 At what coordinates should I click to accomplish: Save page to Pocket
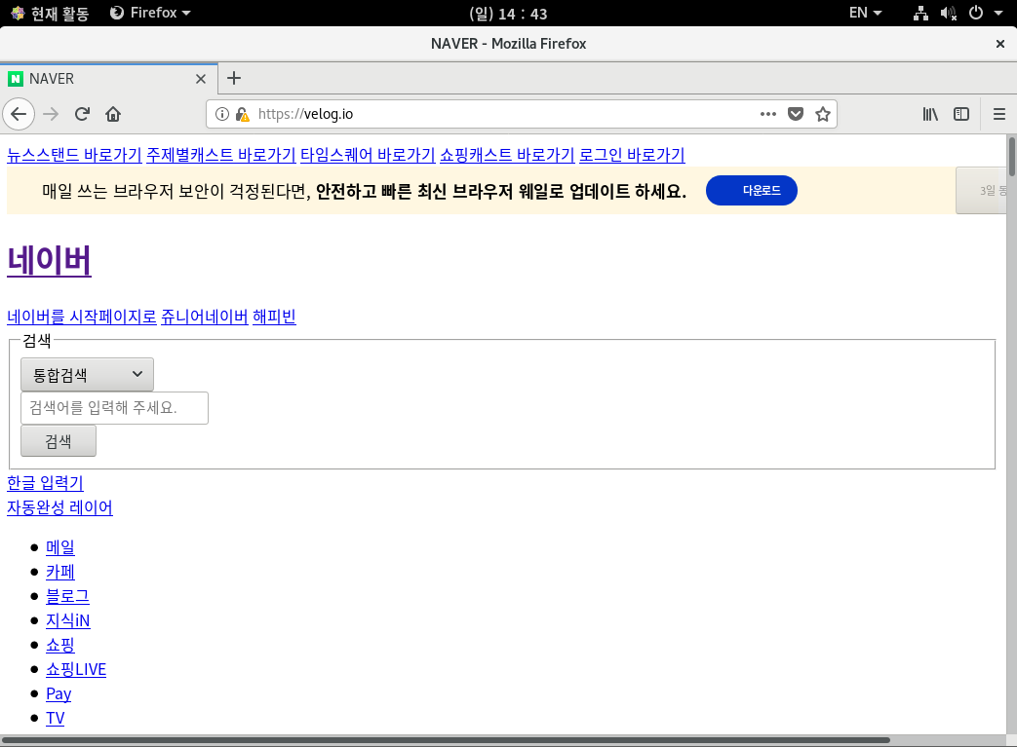tap(796, 114)
